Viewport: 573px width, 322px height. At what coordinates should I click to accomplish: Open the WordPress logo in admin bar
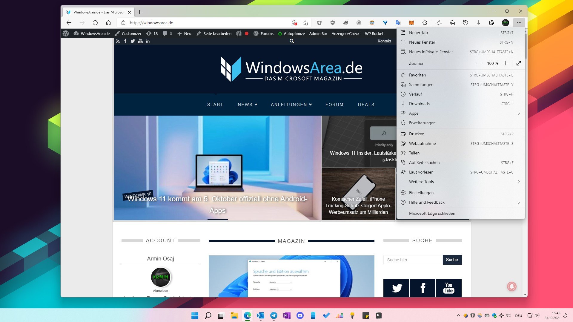66,33
